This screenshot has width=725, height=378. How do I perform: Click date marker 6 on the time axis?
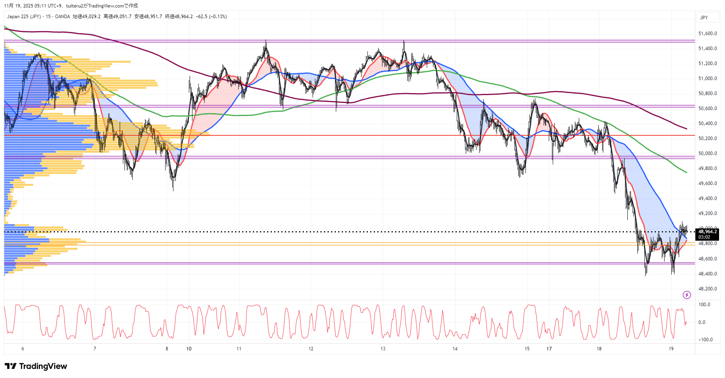[x=23, y=349]
